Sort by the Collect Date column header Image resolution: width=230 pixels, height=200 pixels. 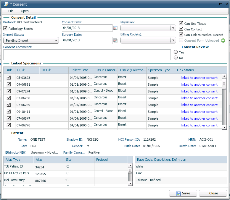pyautogui.click(x=81, y=70)
